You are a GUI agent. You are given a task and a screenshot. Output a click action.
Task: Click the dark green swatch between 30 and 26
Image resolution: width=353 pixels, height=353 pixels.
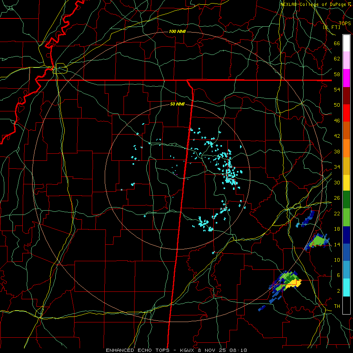point(346,200)
